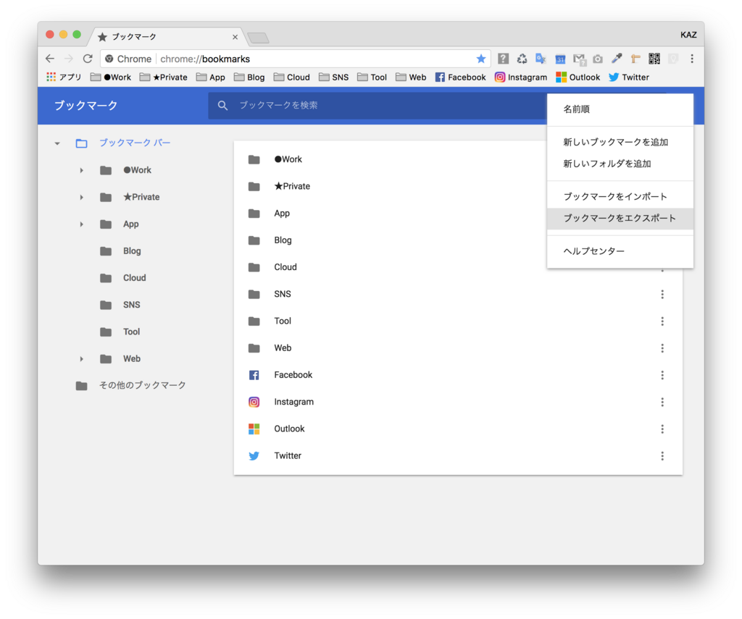Screen dimensions: 742x619
Task: Select その他のブックマーク in sidebar
Action: tap(130, 385)
